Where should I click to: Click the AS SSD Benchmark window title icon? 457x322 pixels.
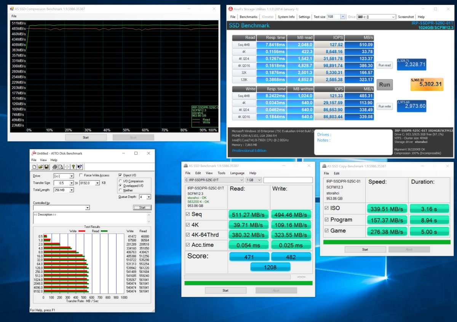[185, 165]
